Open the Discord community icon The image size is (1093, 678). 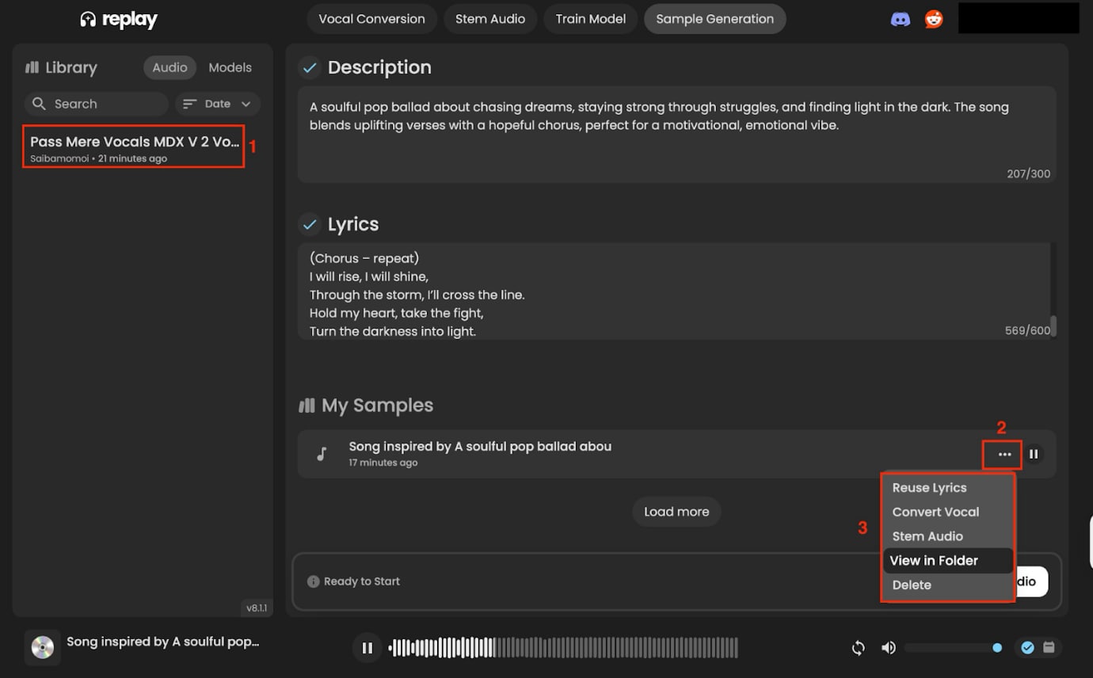[x=901, y=20]
